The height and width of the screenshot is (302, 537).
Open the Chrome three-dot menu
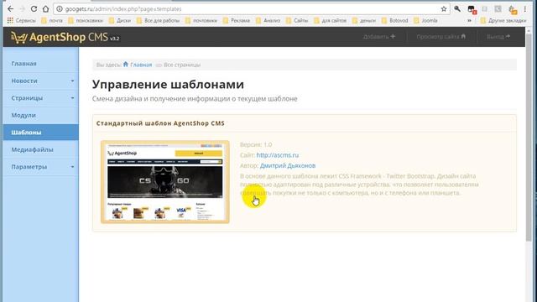tap(524, 9)
